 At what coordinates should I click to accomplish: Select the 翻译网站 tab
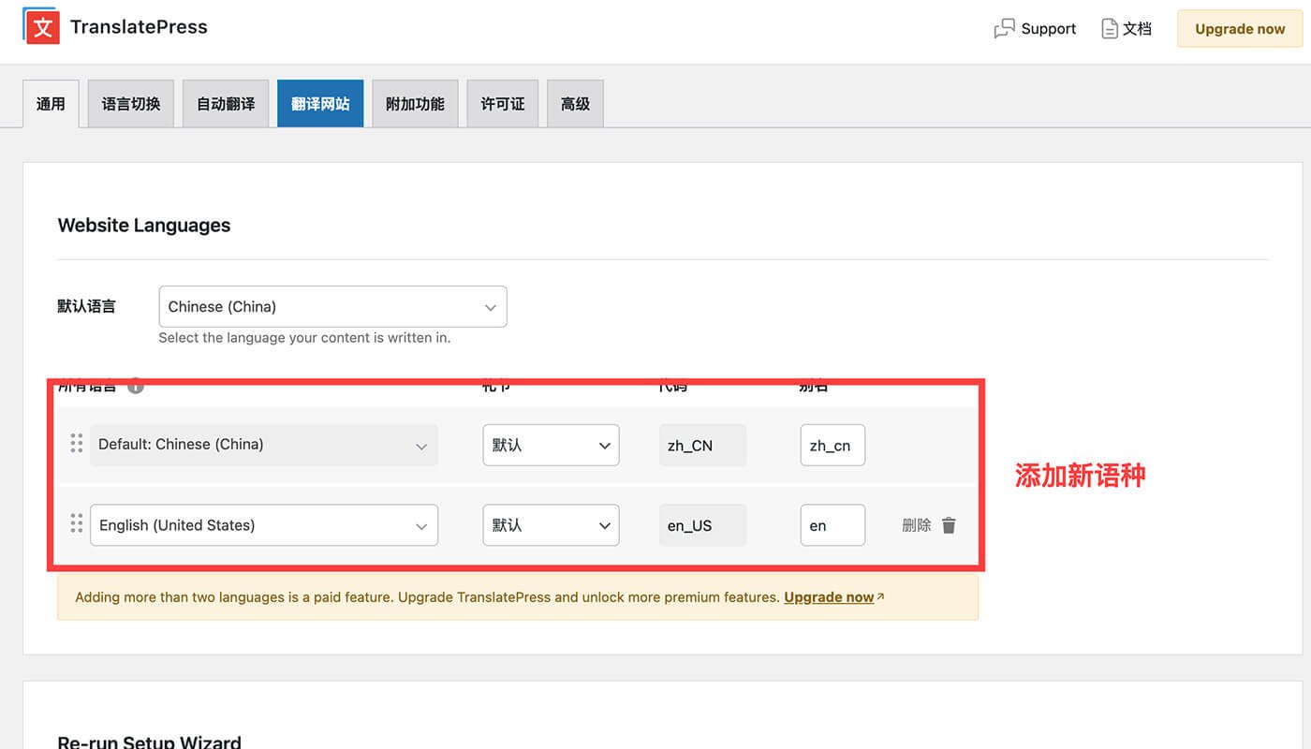[320, 104]
